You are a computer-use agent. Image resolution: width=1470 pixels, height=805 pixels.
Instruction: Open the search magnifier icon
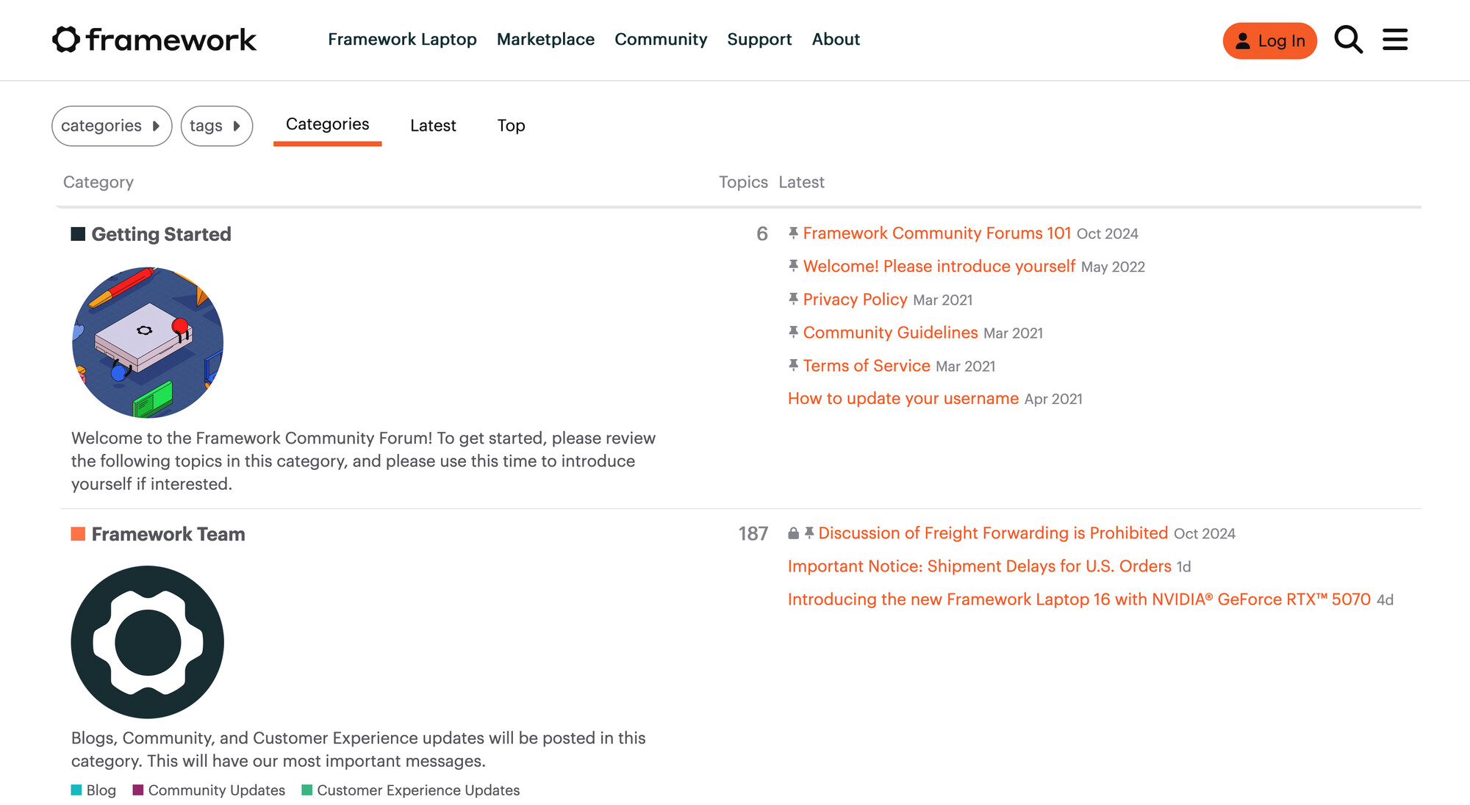pyautogui.click(x=1348, y=40)
